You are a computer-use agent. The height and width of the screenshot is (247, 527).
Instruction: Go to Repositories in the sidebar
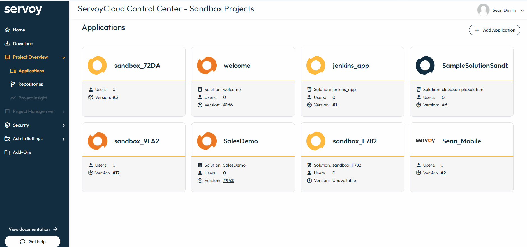point(31,84)
